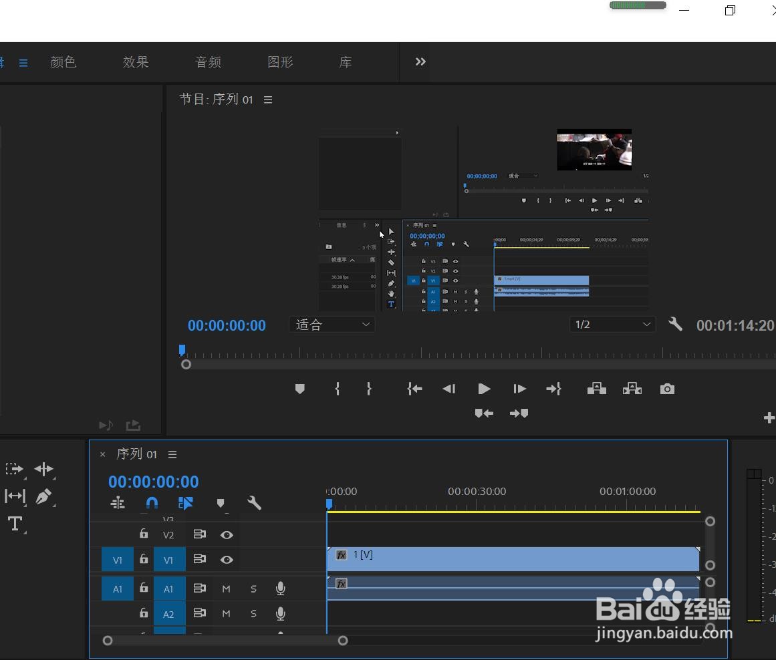Solo the A1 audio track
776x660 pixels.
coord(253,589)
